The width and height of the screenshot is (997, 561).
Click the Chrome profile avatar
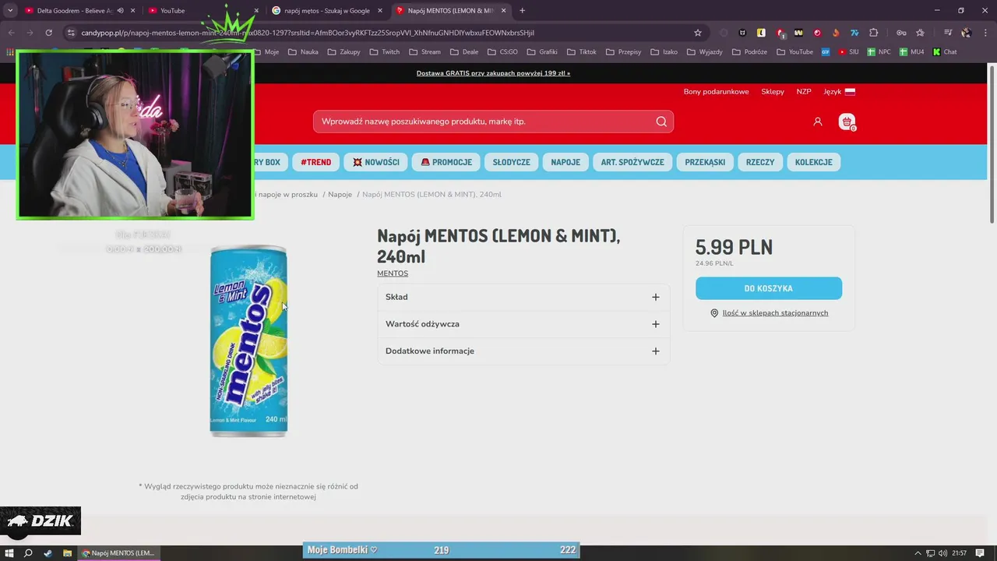(967, 33)
